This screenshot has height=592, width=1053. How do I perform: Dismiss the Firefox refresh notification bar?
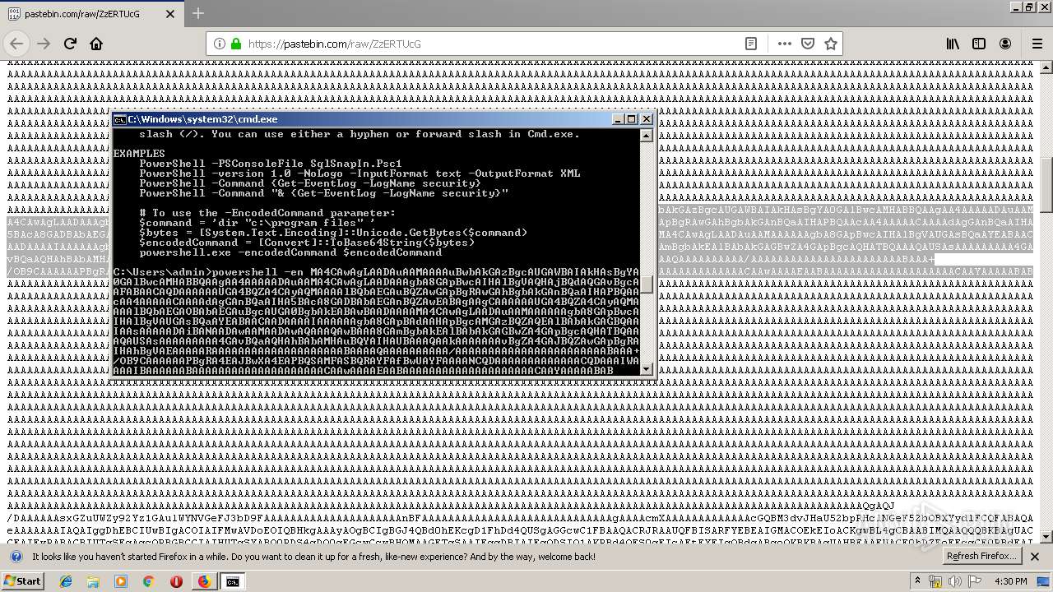pos(1035,557)
